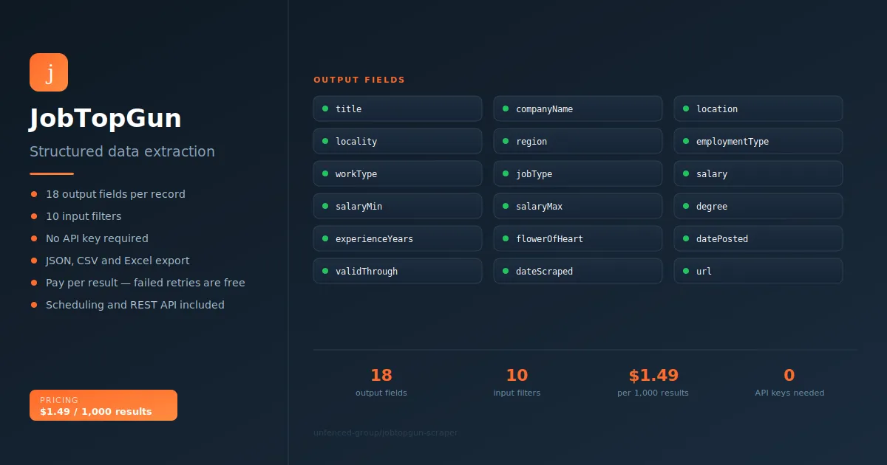Select the dateScraped field chip

(x=578, y=271)
